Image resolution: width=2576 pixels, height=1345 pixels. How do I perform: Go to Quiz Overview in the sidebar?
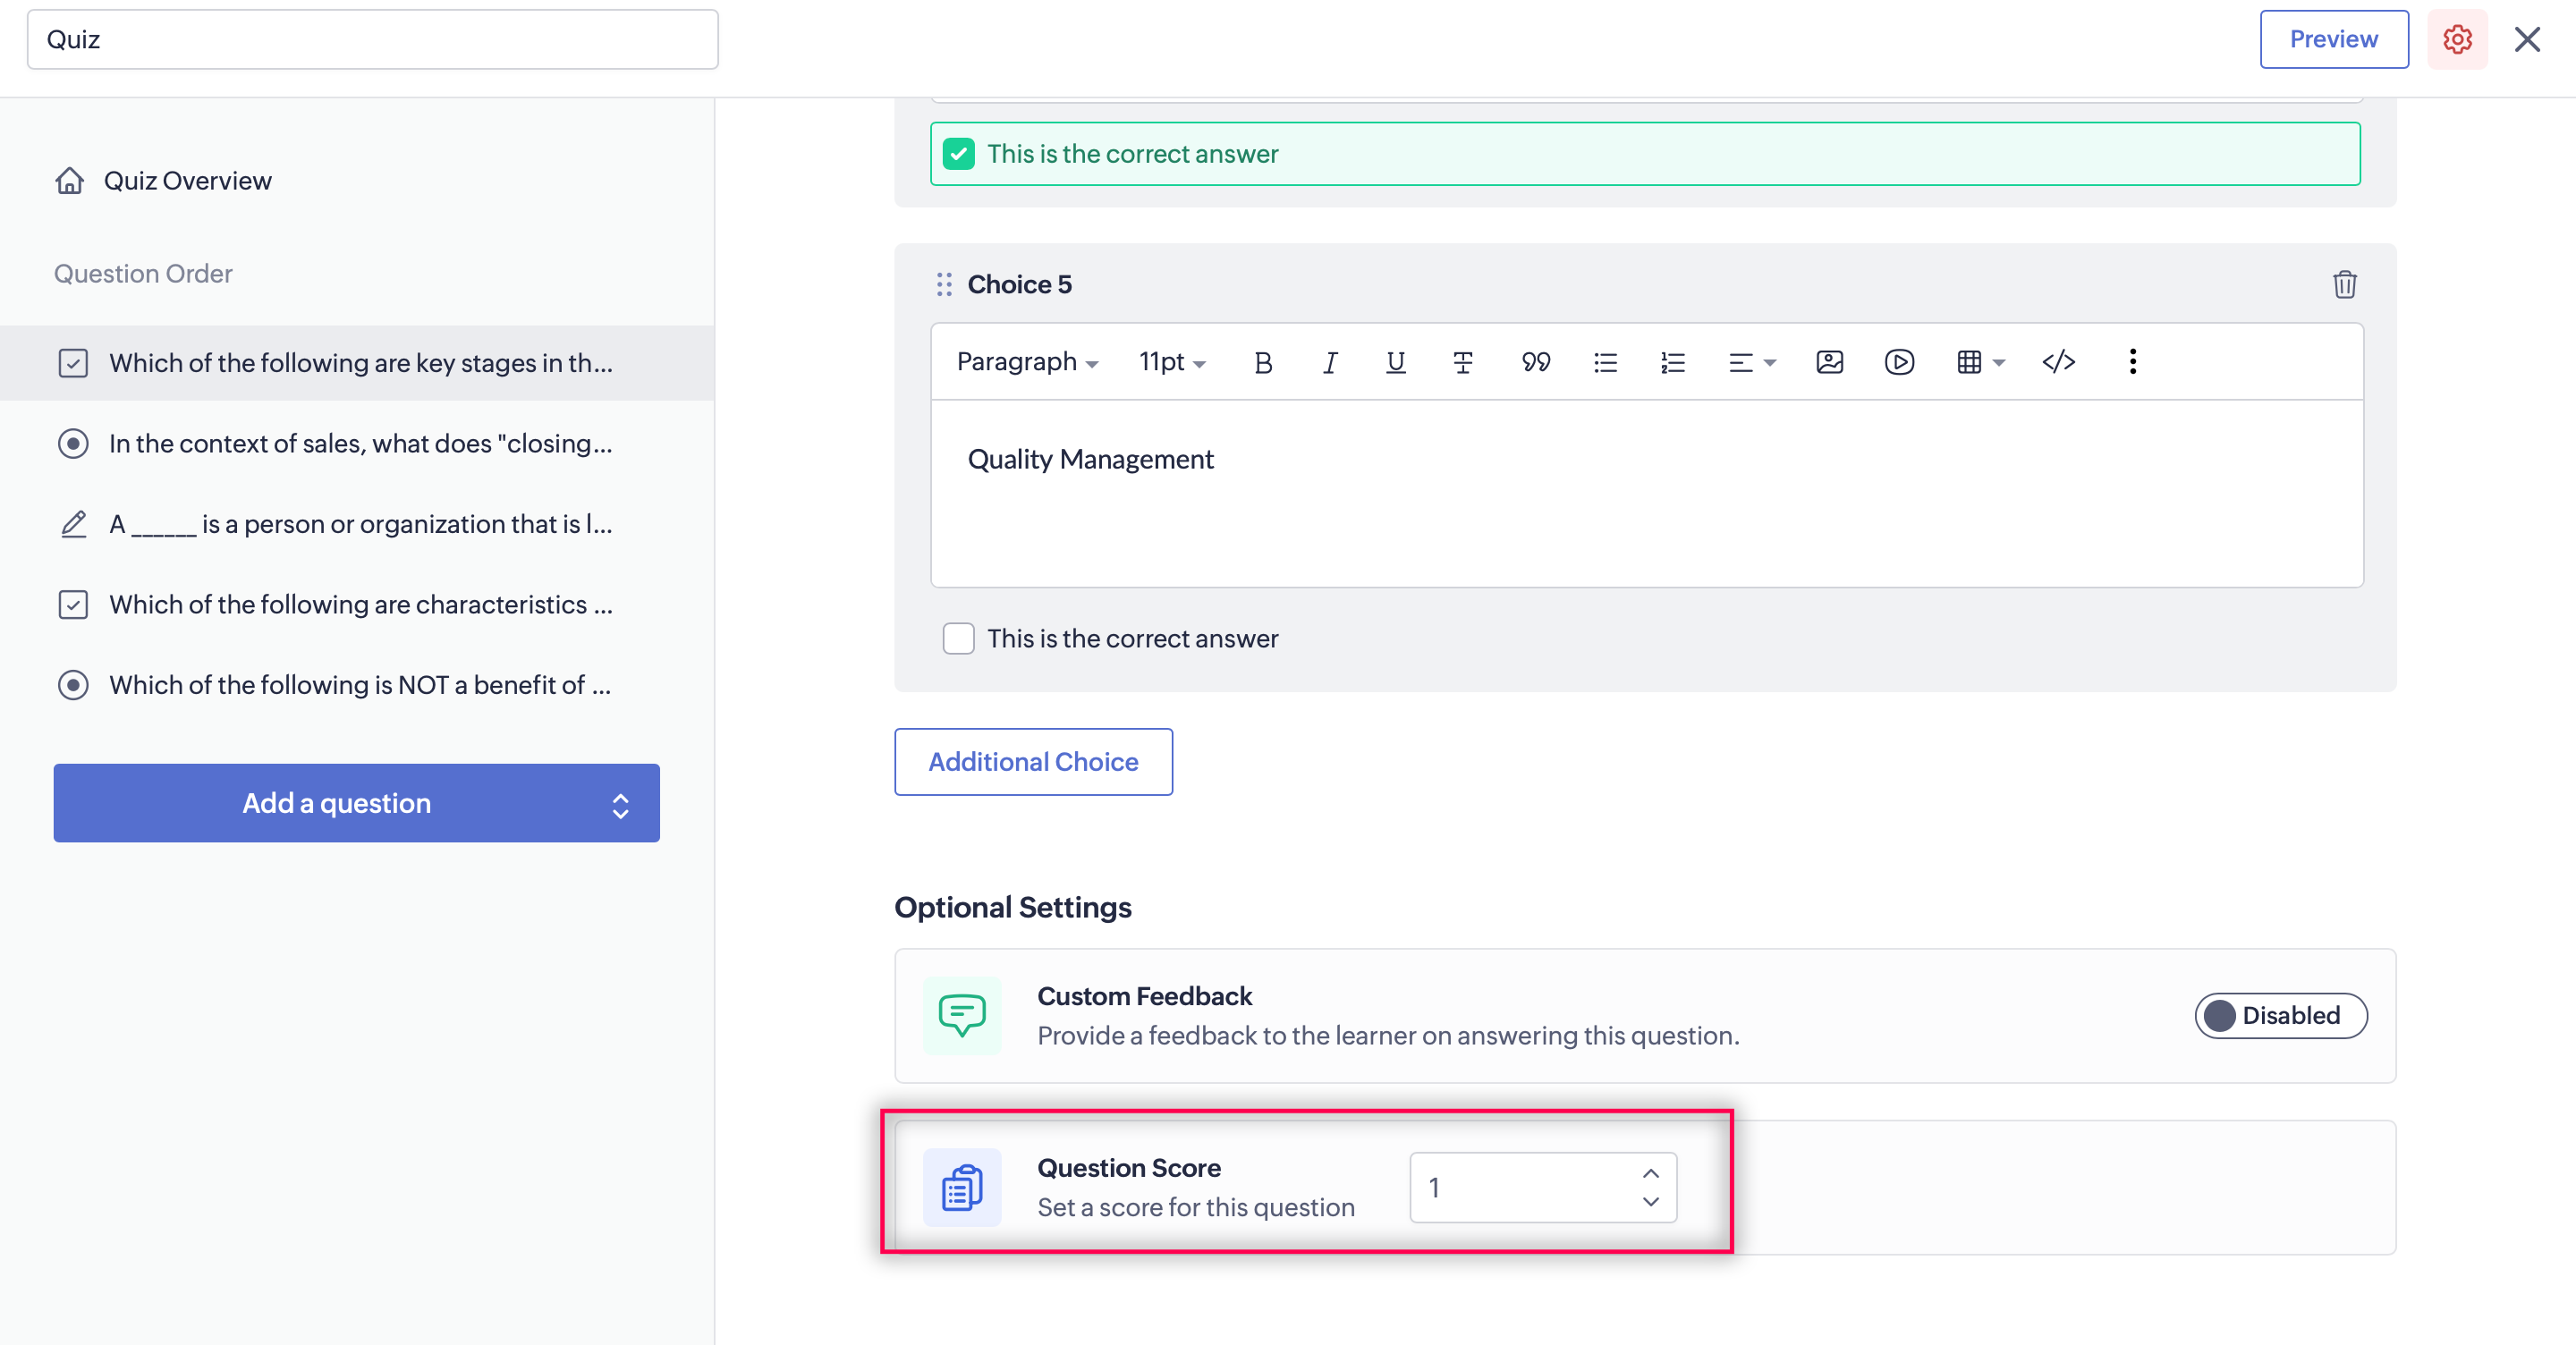tap(187, 181)
